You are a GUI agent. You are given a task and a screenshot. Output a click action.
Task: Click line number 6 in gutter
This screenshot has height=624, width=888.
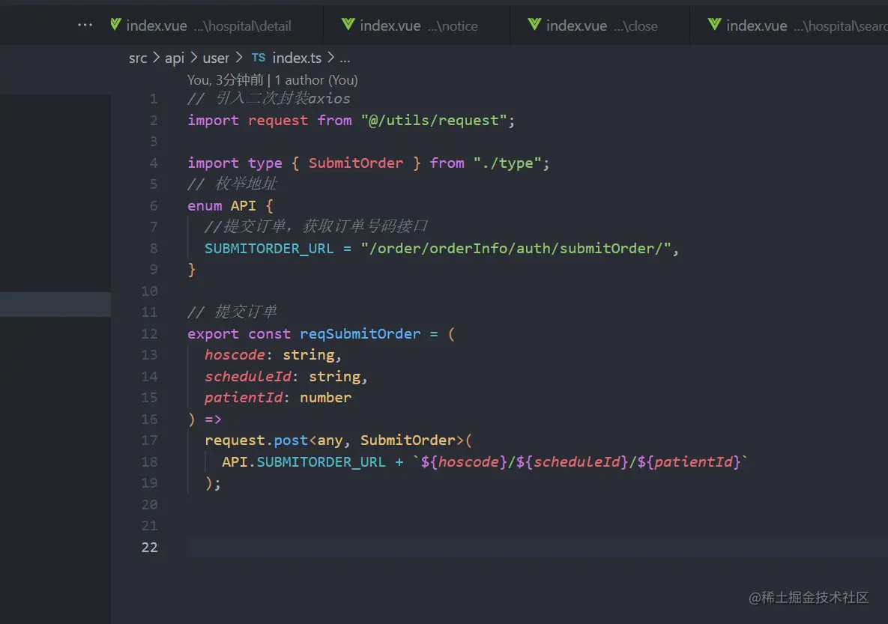coord(154,206)
